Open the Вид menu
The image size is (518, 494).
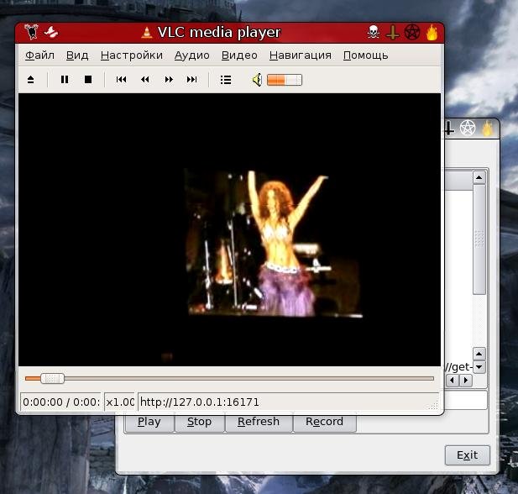click(77, 55)
